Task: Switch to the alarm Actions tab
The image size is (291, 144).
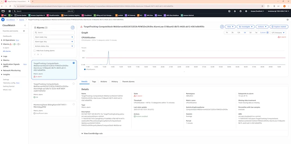Action: pyautogui.click(x=104, y=82)
